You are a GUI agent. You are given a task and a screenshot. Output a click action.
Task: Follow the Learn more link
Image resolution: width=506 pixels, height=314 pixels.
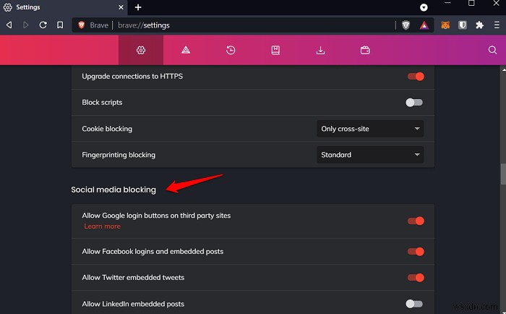point(102,226)
